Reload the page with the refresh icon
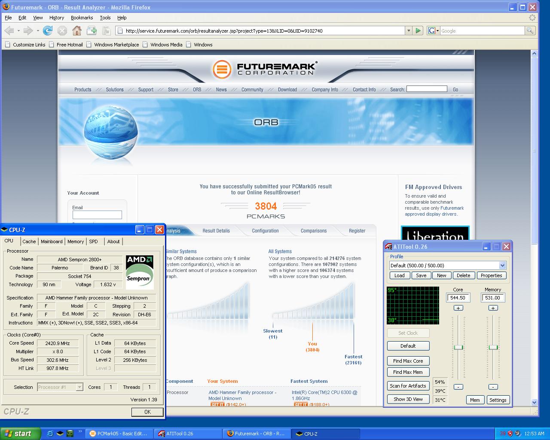550x440 pixels. [x=48, y=31]
